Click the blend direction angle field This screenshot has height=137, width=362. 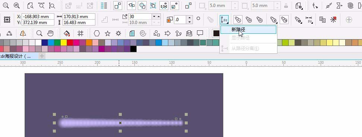coord(180,20)
